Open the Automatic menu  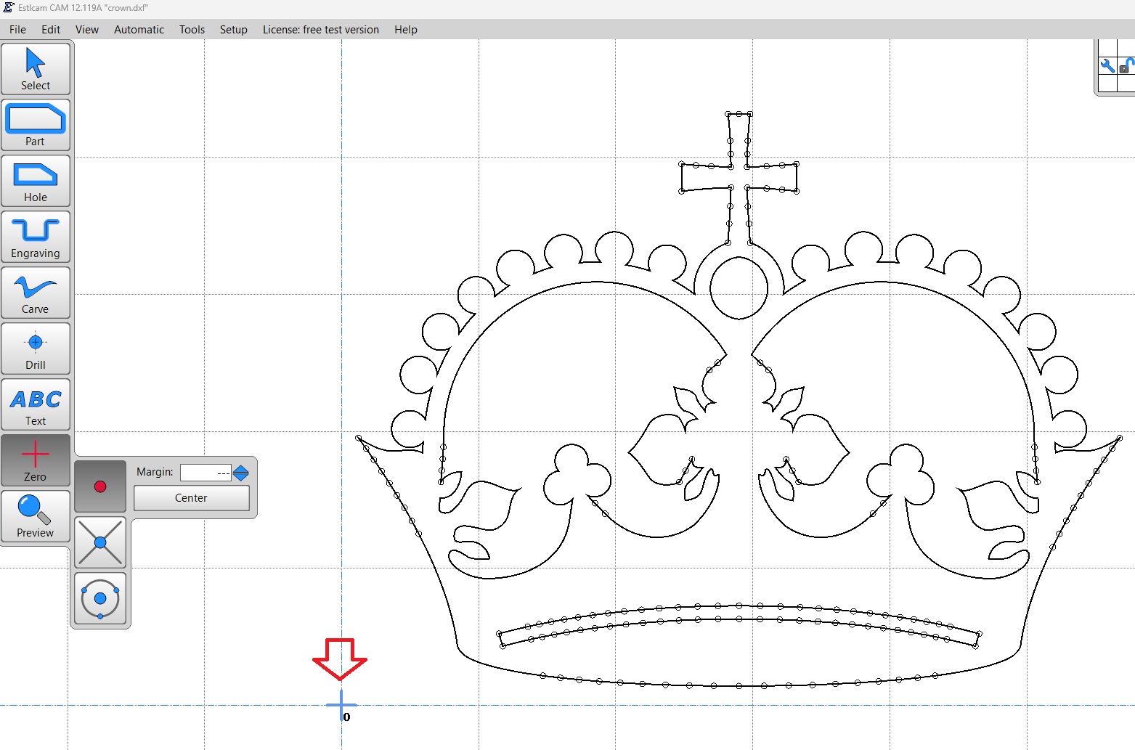tap(139, 30)
